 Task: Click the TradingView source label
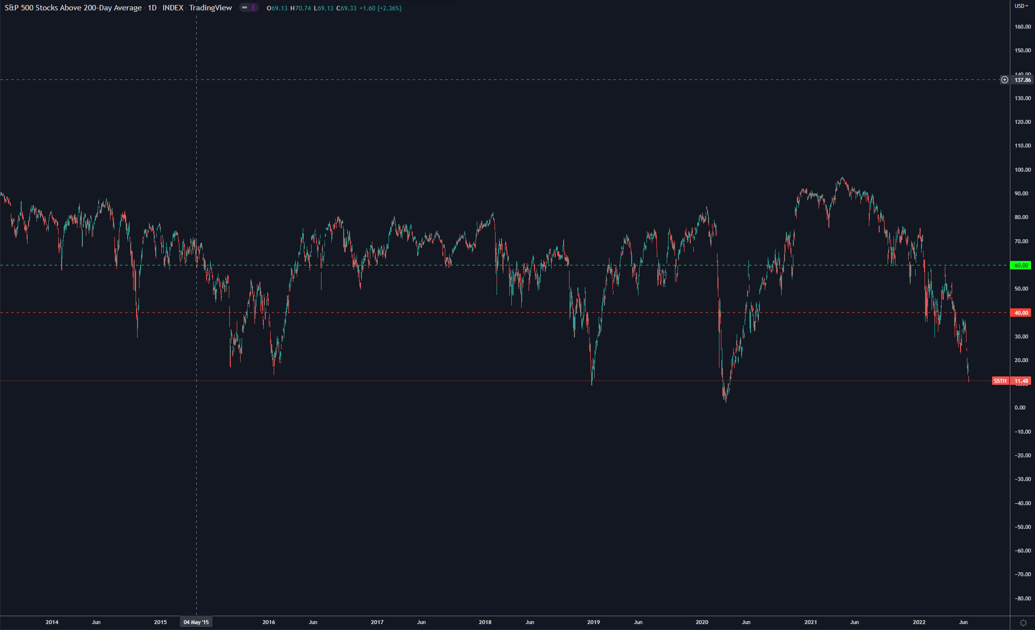pyautogui.click(x=211, y=8)
